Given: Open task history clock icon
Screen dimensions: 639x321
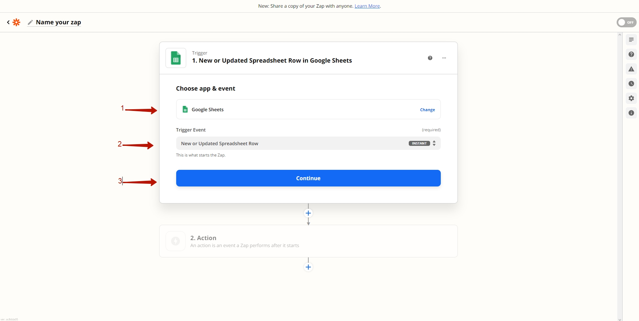Looking at the screenshot, I should (631, 84).
